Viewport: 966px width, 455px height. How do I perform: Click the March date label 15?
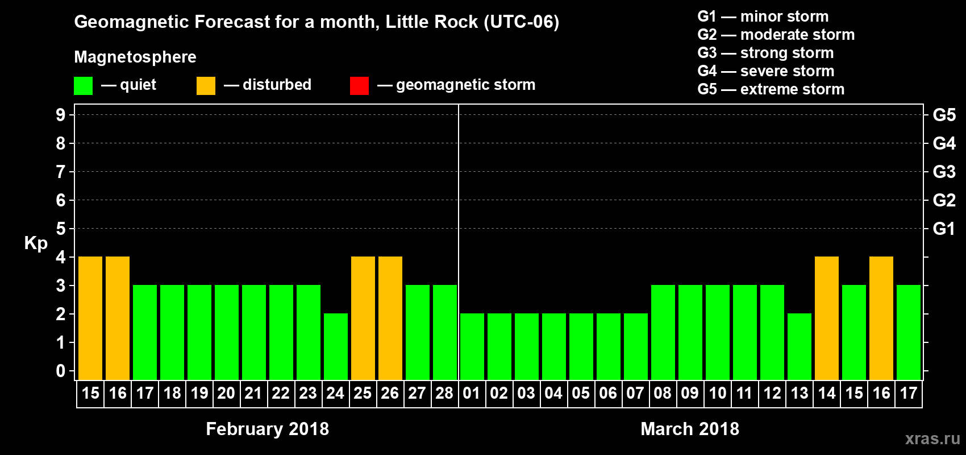point(854,393)
